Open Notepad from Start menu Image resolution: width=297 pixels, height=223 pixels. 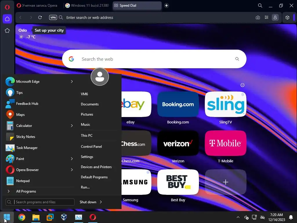click(x=39, y=181)
